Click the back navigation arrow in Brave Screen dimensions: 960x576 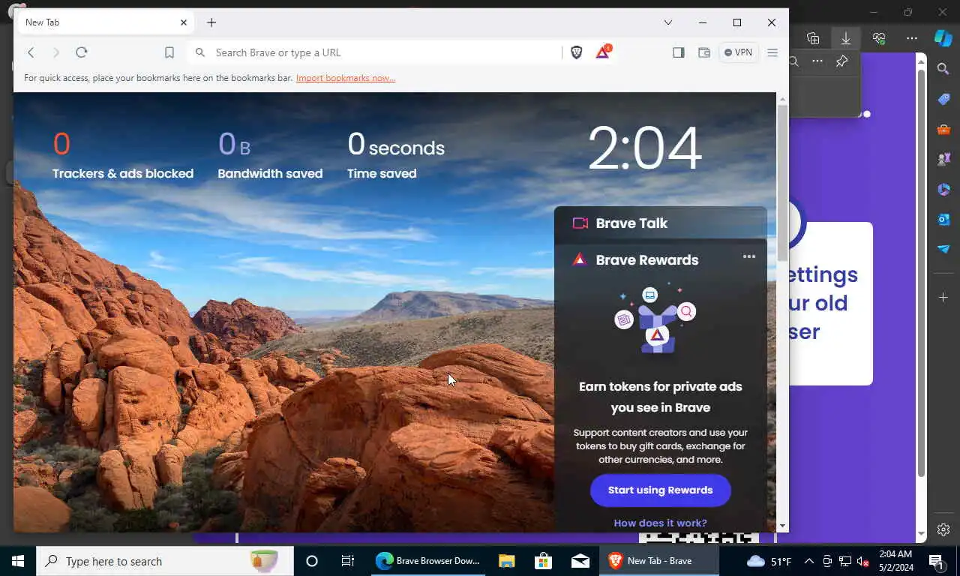31,52
